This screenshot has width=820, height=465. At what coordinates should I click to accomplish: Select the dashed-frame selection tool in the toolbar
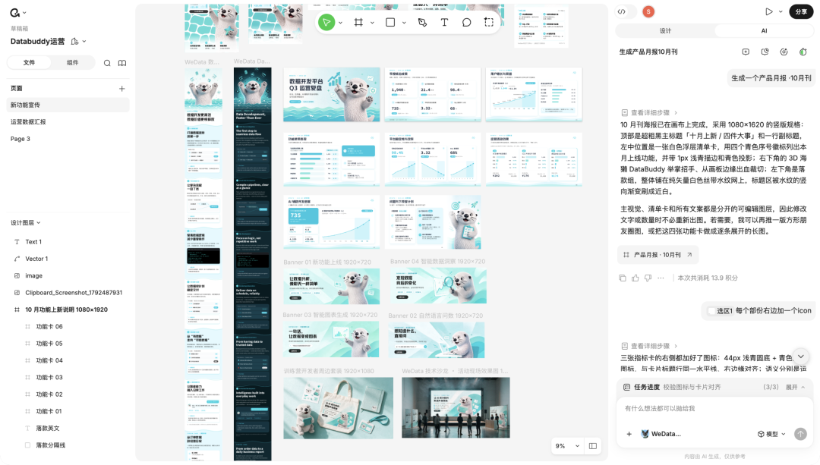tap(489, 23)
